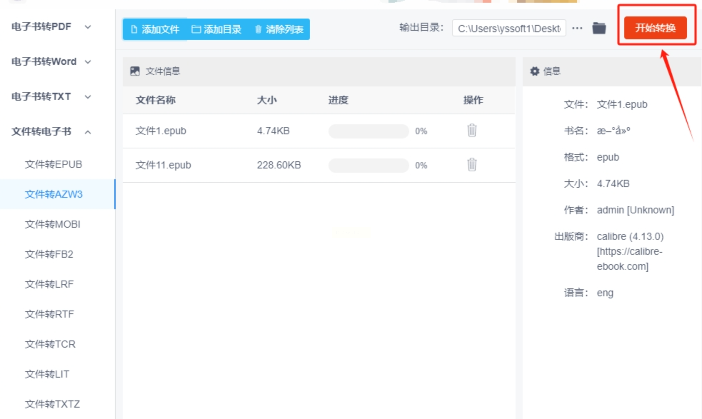Expand the 电子书转TXT menu chevron

87,97
